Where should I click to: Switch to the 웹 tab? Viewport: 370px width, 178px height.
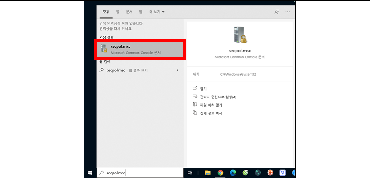141,12
